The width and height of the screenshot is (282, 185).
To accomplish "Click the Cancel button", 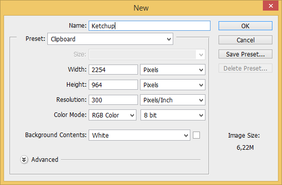I will pyautogui.click(x=245, y=40).
